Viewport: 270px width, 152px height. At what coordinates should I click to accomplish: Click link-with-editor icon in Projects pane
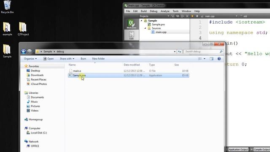(177, 16)
